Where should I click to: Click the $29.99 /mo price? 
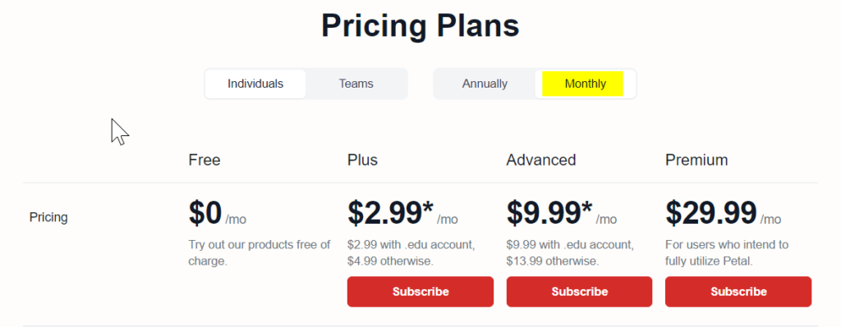(x=724, y=213)
